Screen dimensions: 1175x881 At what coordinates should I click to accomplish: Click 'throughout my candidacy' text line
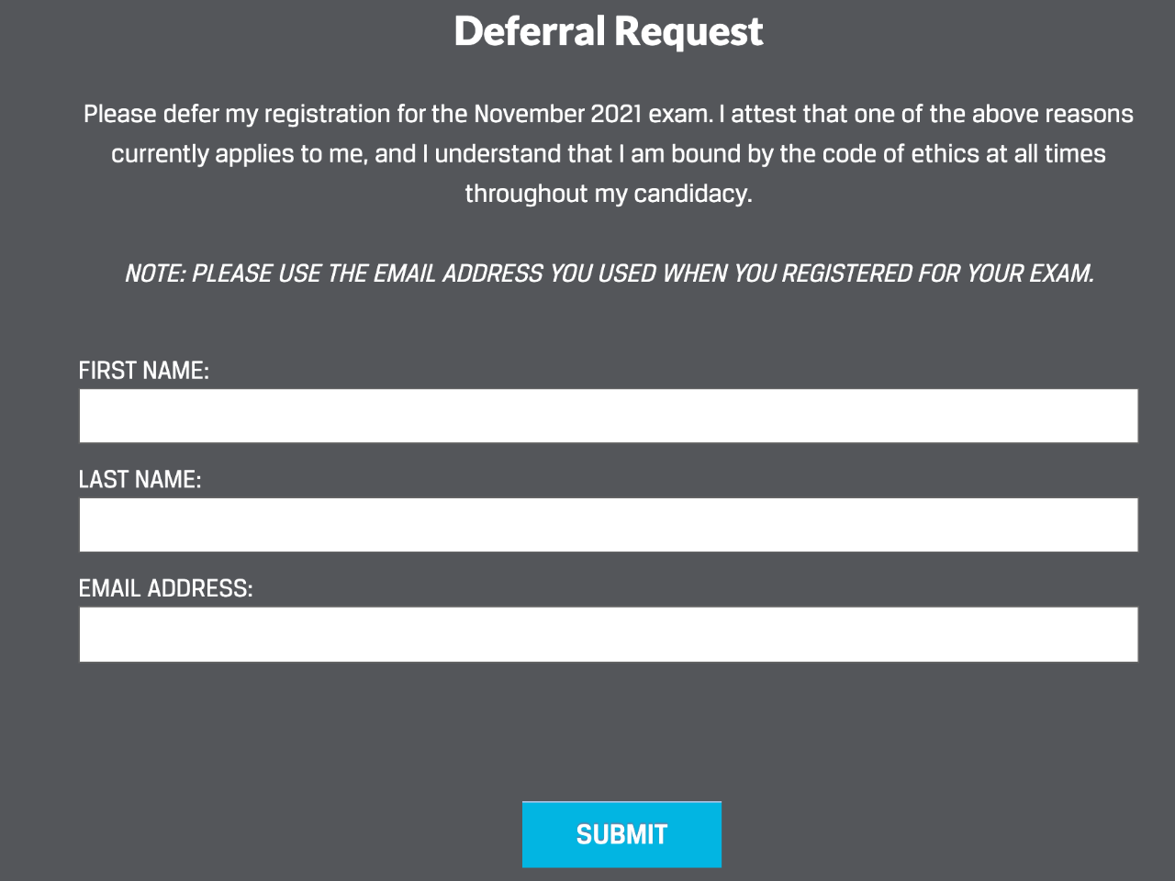tap(608, 194)
